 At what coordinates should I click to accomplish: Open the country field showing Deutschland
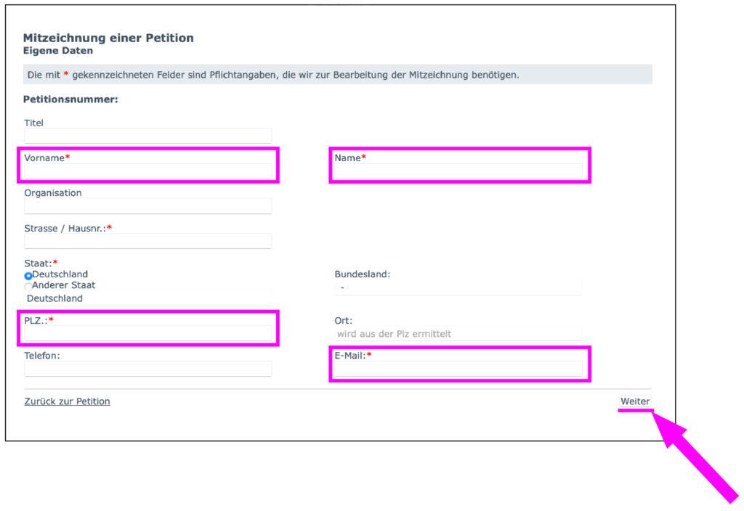(148, 298)
